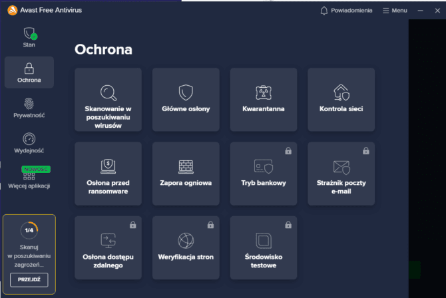The width and height of the screenshot is (446, 298).
Task: Open the locked Środowisko testowe tile
Action: coord(264,247)
